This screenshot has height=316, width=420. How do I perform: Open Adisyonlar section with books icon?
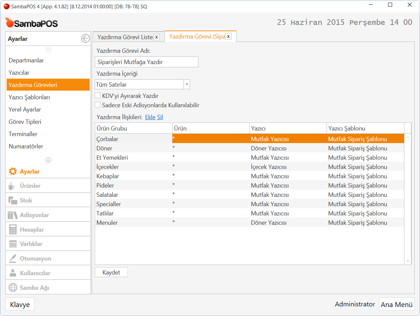(x=13, y=215)
